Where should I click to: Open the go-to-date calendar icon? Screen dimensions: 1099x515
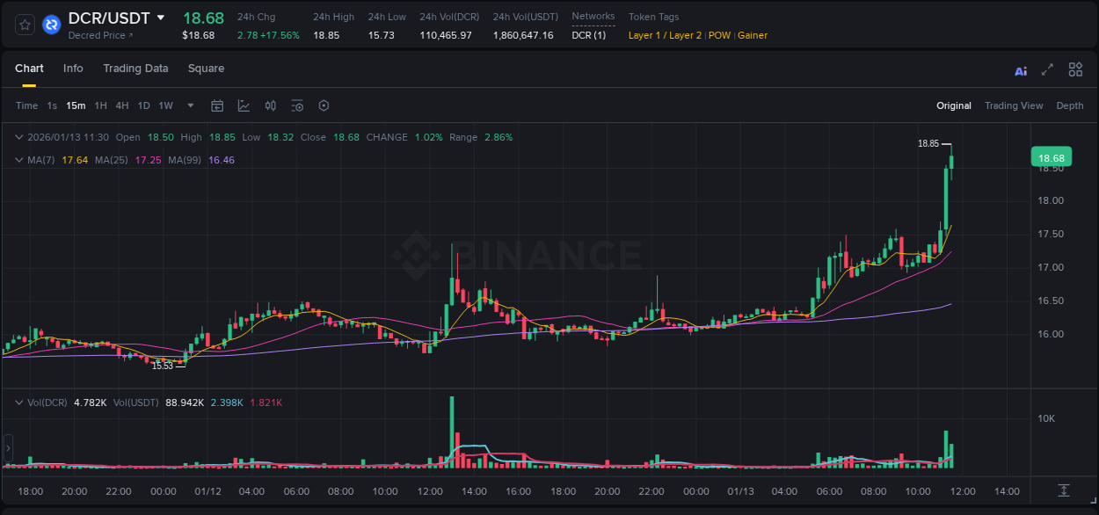[217, 105]
